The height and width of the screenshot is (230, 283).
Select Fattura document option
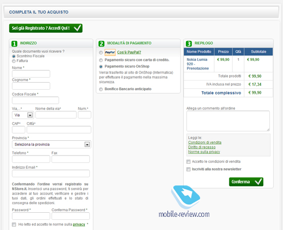(14, 61)
